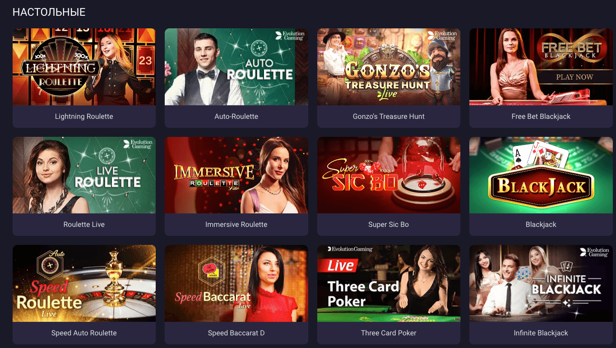The width and height of the screenshot is (616, 348).
Task: Open the Live Three Card Poker thumbnail
Action: [x=389, y=283]
